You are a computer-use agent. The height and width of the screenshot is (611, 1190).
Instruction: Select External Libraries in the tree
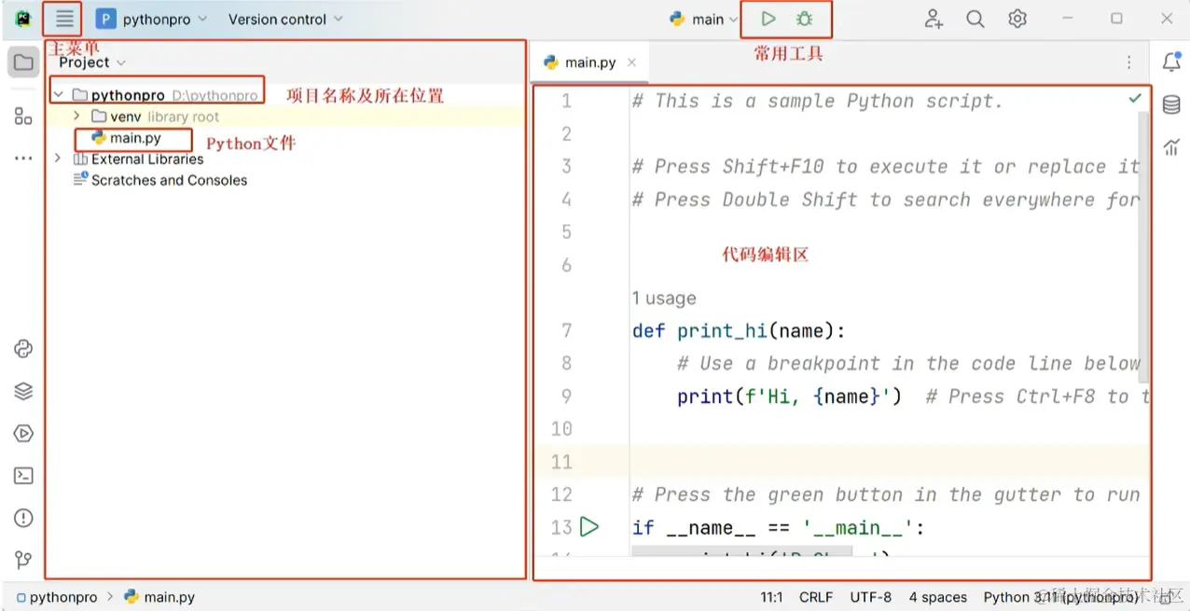[137, 160]
